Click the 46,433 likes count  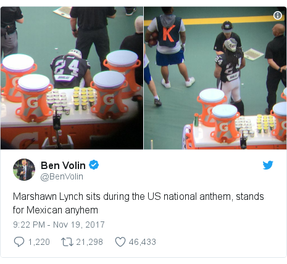143,242
